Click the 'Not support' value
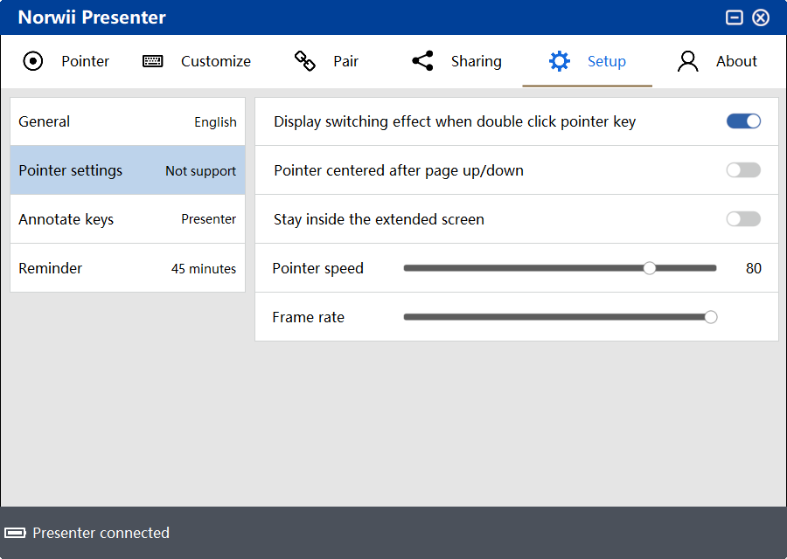Viewport: 787px width, 559px height. click(x=201, y=171)
